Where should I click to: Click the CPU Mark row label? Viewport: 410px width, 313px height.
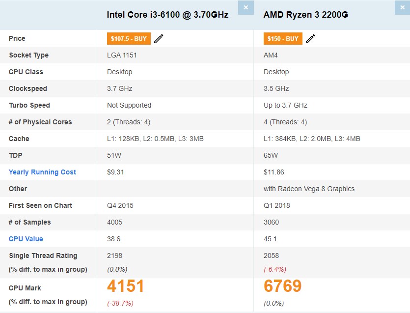25,288
